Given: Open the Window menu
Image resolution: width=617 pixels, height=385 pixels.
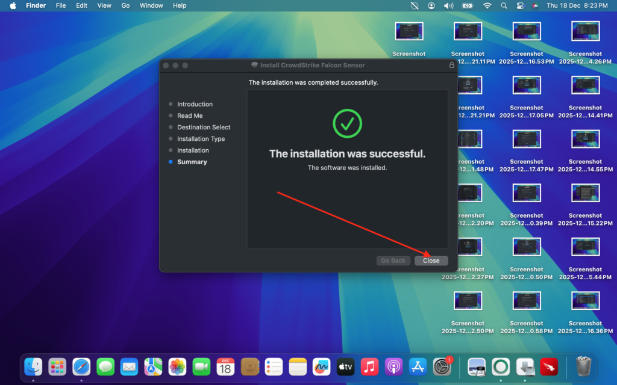Looking at the screenshot, I should coord(151,5).
